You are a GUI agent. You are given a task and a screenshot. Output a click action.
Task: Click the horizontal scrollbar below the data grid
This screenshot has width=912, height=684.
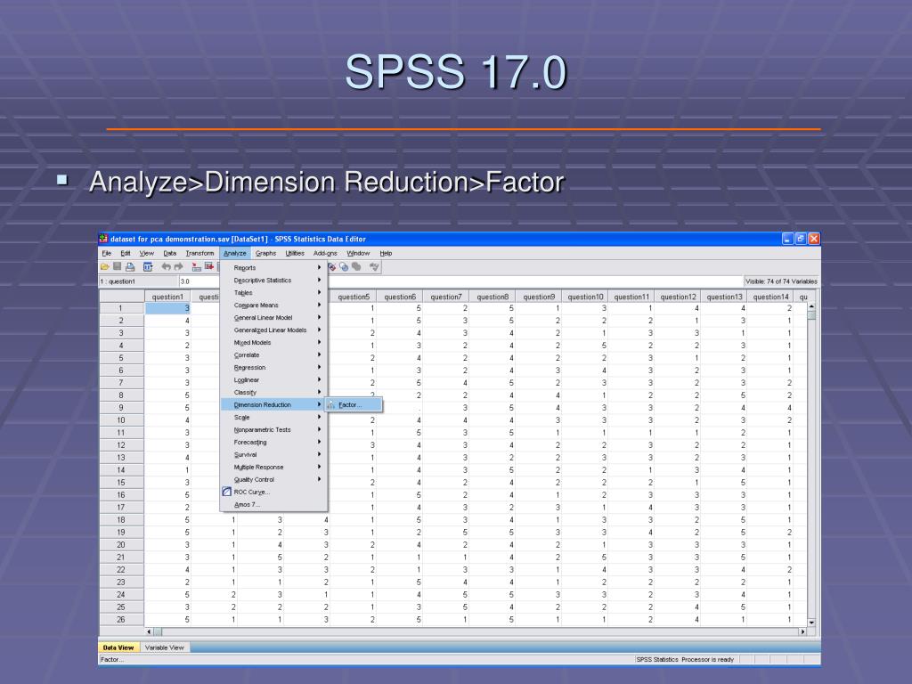(x=476, y=631)
